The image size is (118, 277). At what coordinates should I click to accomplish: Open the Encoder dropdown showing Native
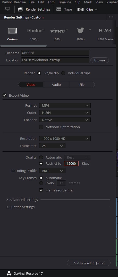[x=65, y=120]
